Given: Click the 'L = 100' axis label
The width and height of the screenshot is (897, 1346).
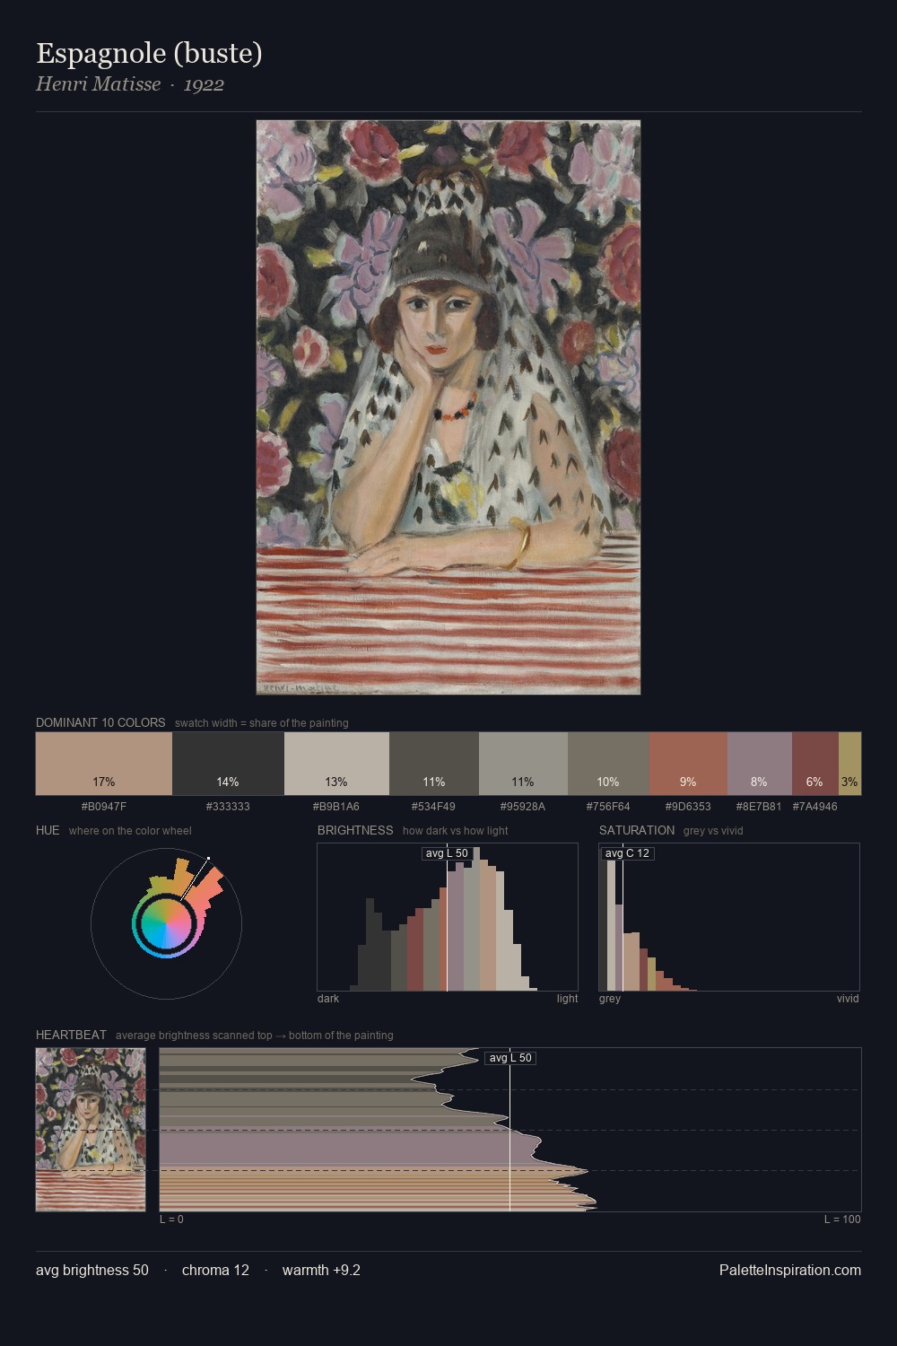Looking at the screenshot, I should click(x=842, y=1219).
